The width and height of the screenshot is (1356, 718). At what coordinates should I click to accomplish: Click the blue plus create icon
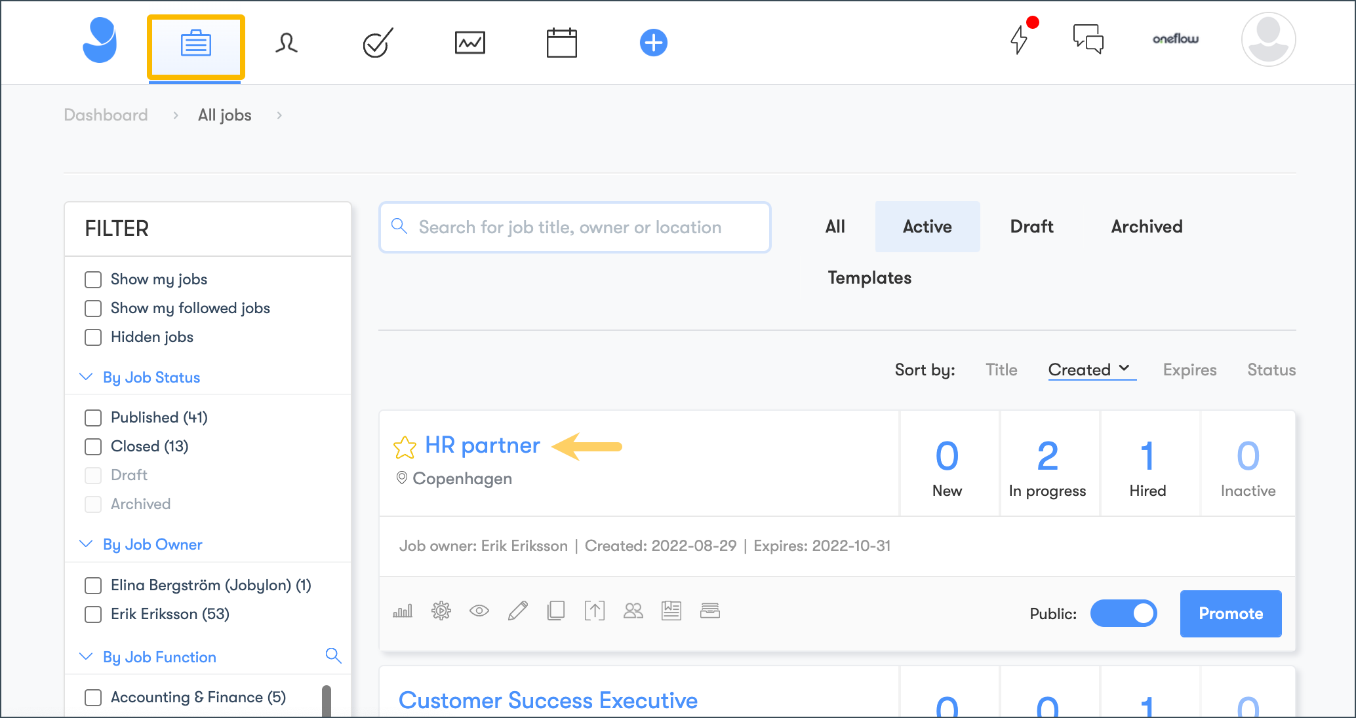coord(653,43)
